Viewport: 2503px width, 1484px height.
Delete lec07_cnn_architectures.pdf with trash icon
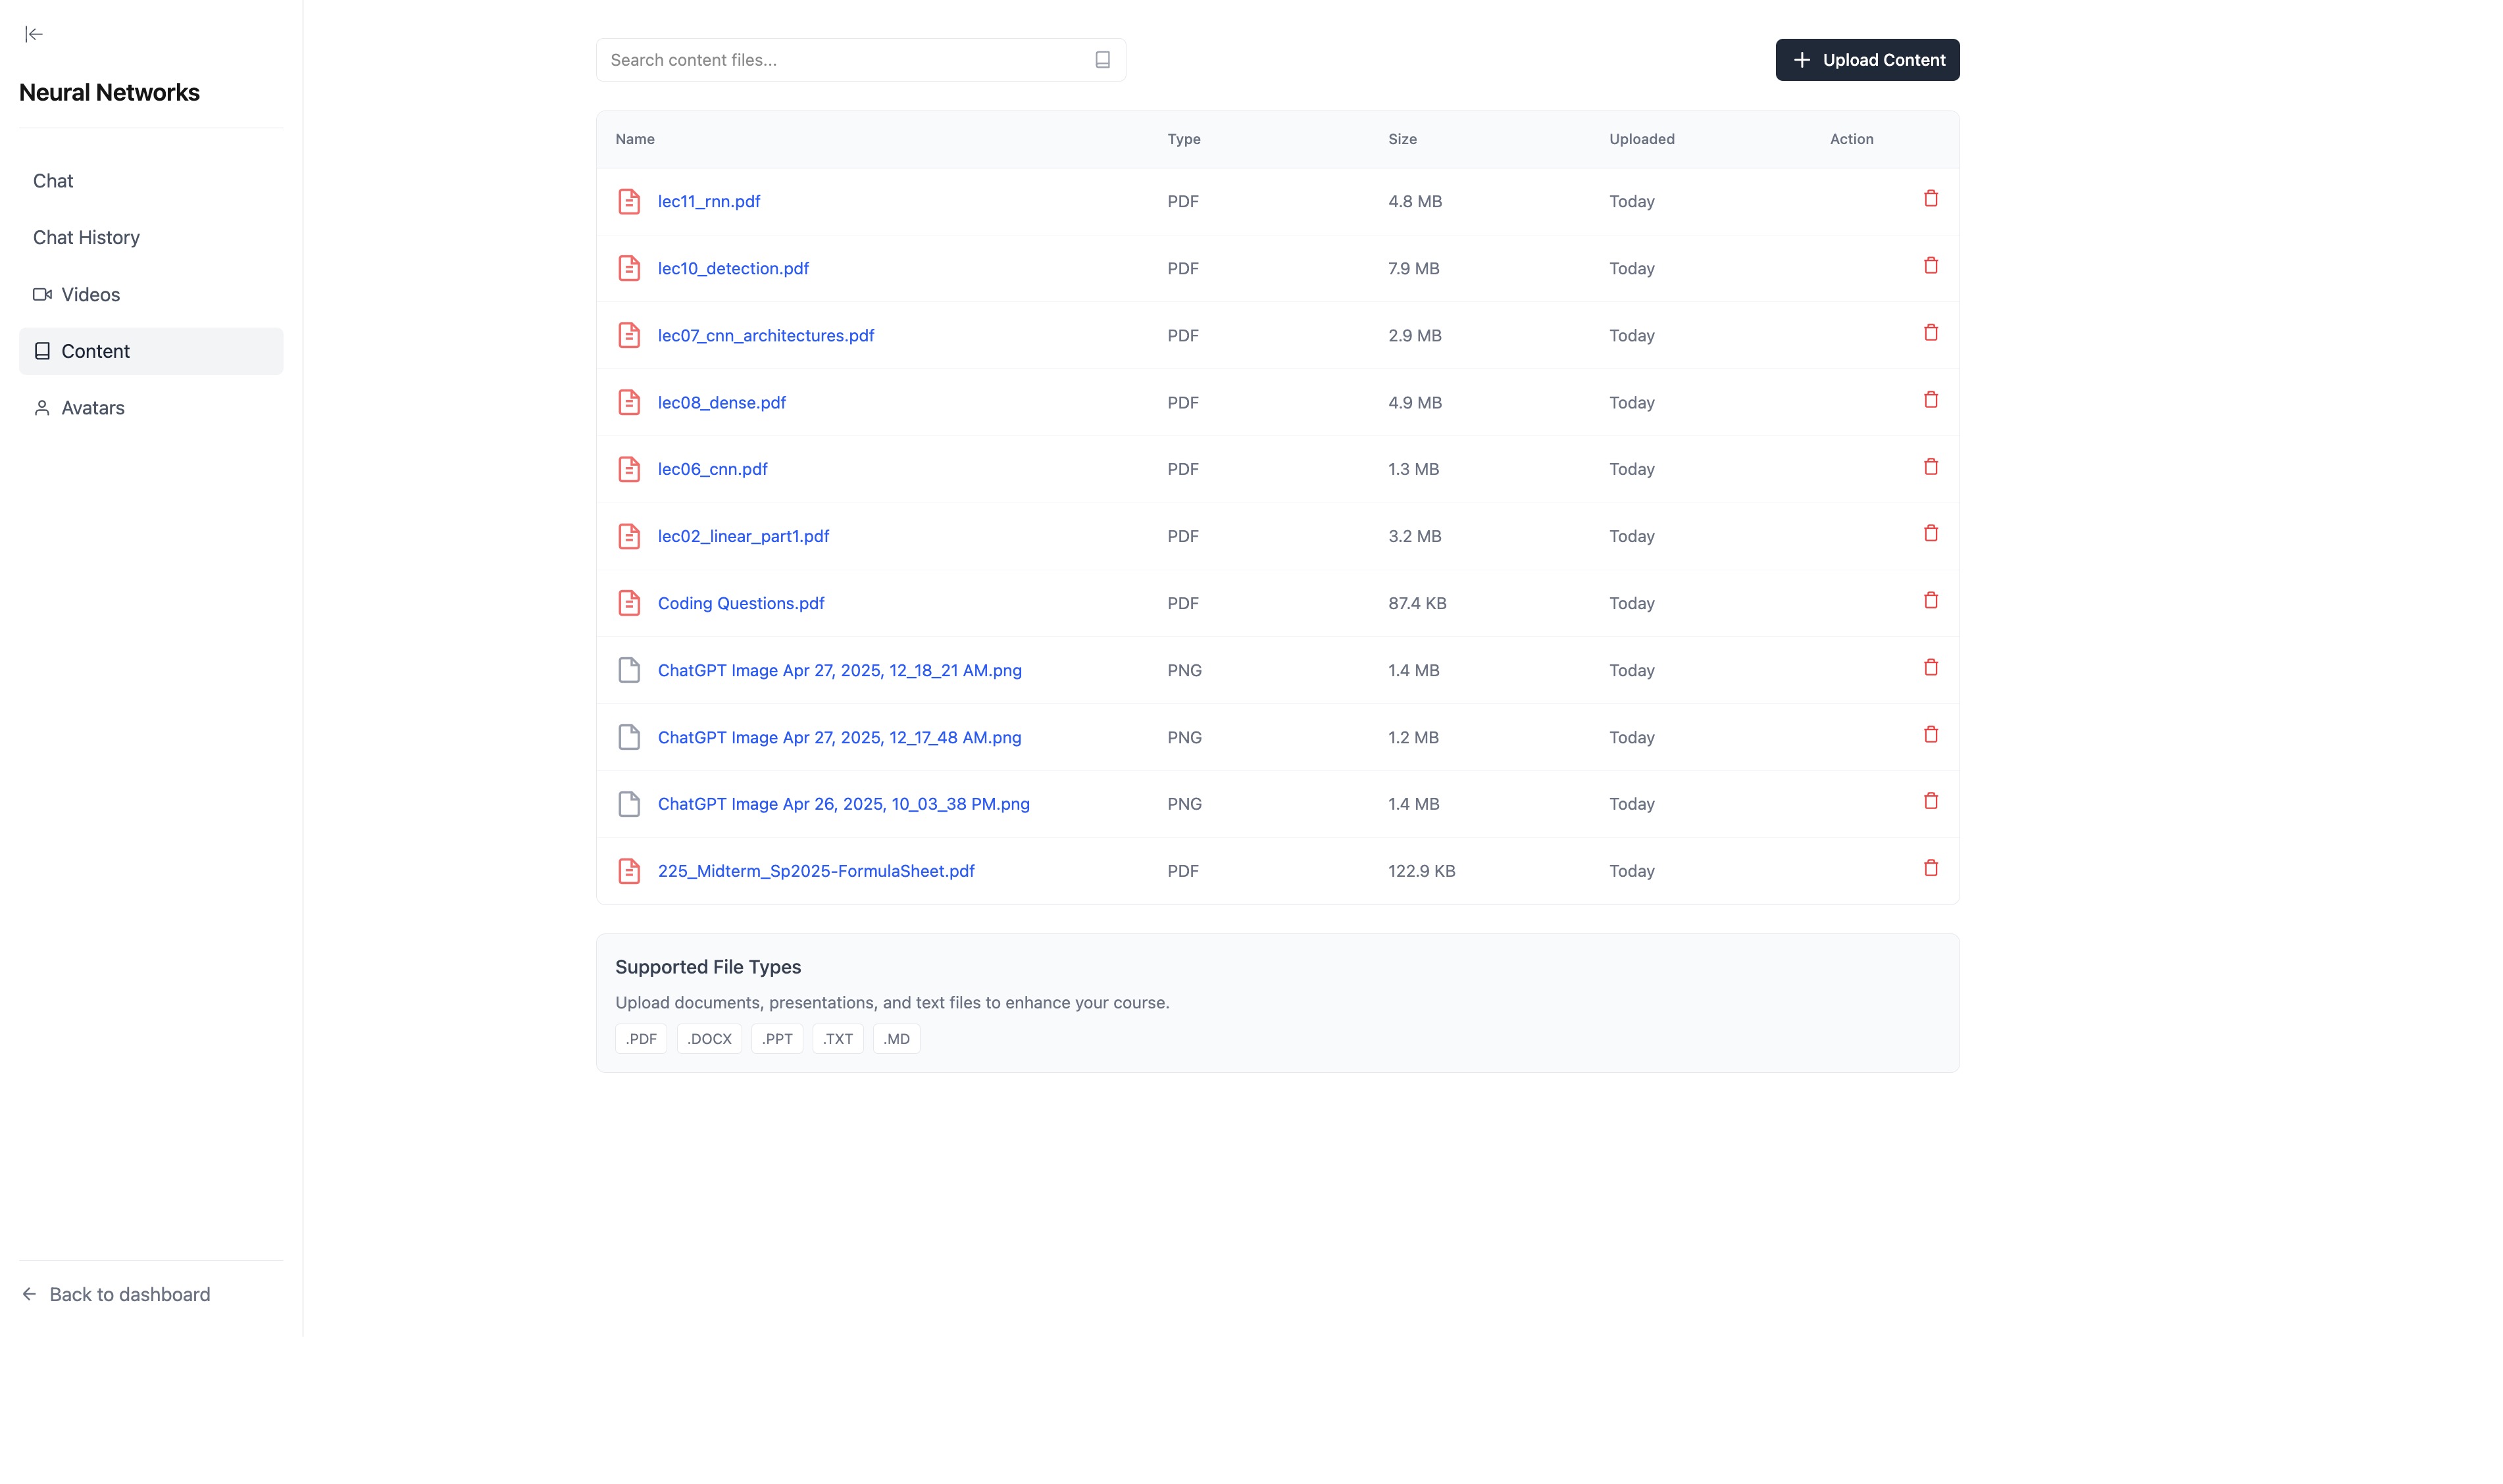point(1930,333)
